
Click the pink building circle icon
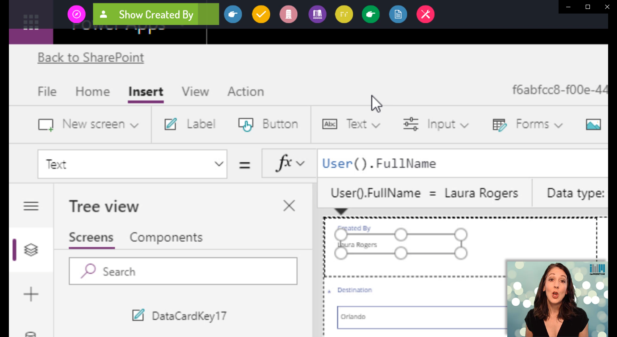[x=289, y=14]
